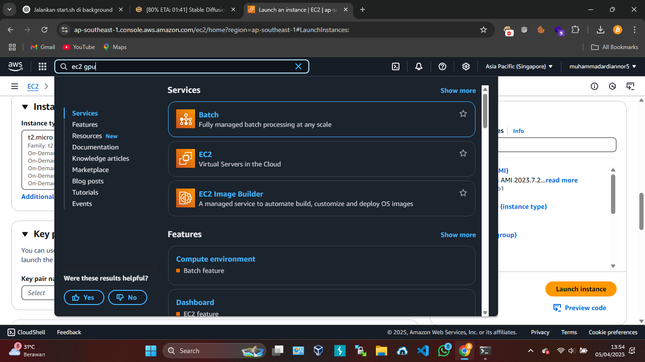Viewport: 645px width, 362px height.
Task: Select Knowledge articles category
Action: pyautogui.click(x=101, y=158)
